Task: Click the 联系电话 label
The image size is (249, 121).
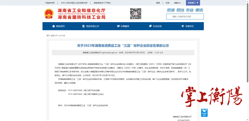Action: 63,90
